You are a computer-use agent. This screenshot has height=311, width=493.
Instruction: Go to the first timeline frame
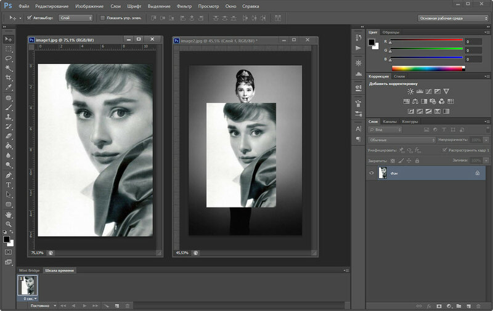click(63, 305)
